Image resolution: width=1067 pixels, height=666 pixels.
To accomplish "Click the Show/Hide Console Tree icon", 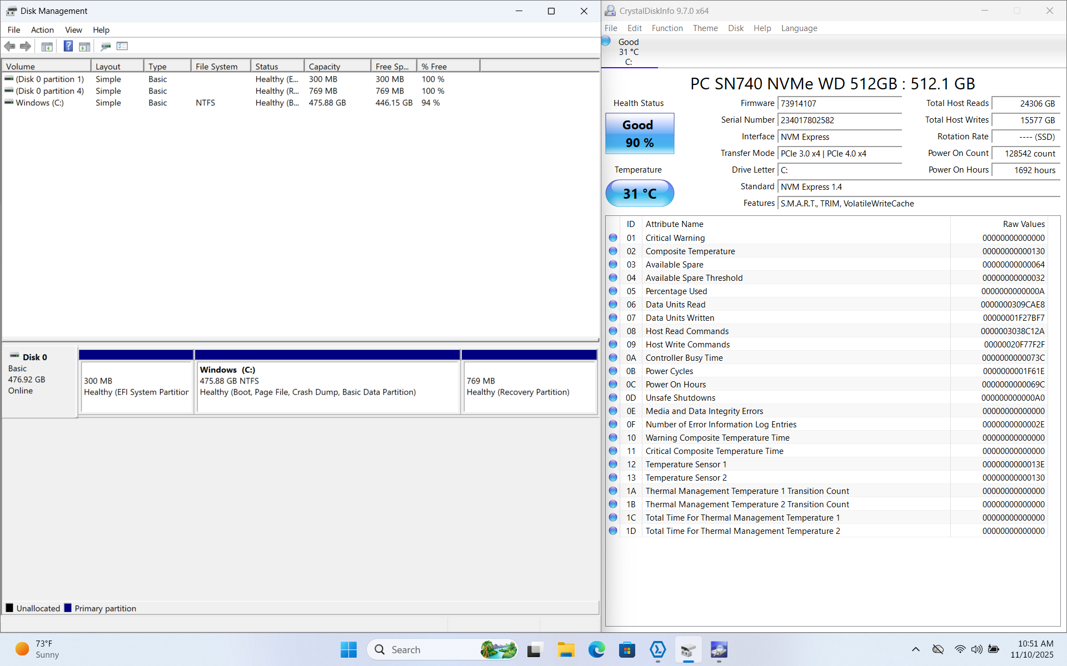I will (x=47, y=47).
